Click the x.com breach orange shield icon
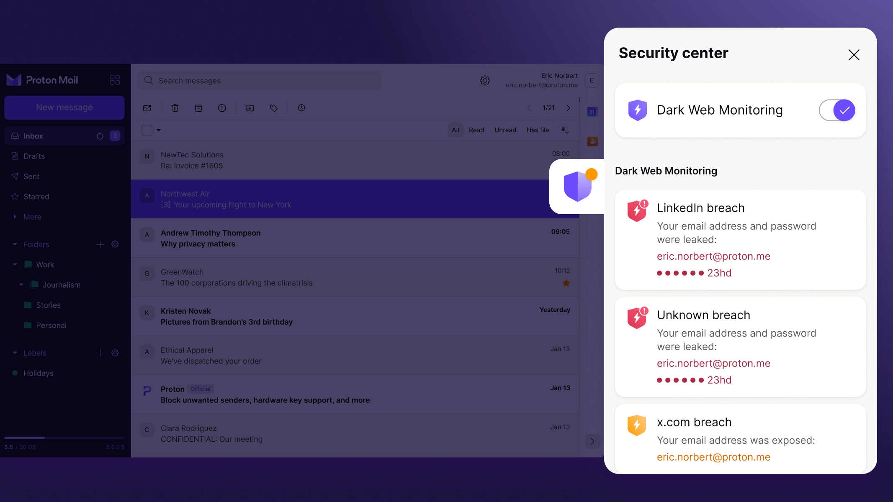893x502 pixels. click(637, 425)
